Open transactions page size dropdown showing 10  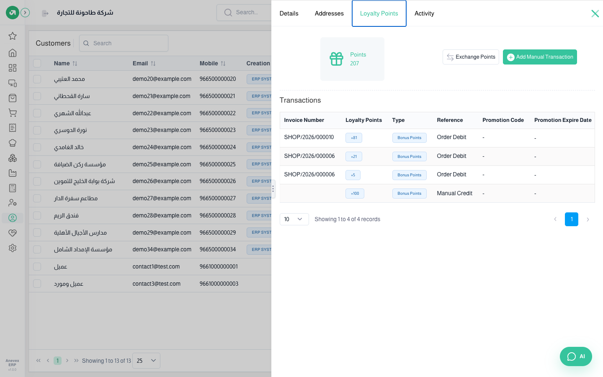coord(294,219)
